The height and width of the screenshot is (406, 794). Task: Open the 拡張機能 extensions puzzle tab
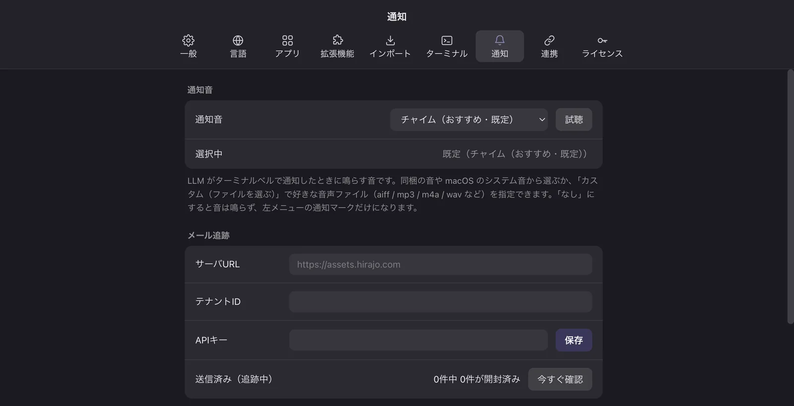(x=337, y=46)
